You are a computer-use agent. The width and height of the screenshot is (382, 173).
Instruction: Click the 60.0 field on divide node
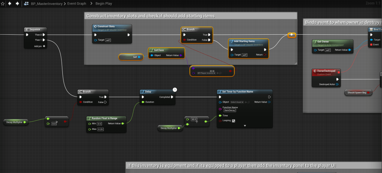[x=194, y=119]
